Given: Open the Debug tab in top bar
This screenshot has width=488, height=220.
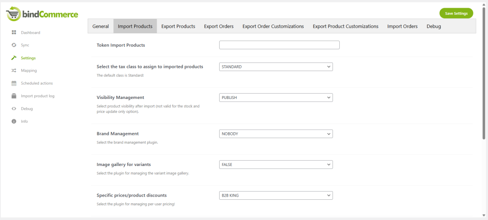Looking at the screenshot, I should 434,27.
